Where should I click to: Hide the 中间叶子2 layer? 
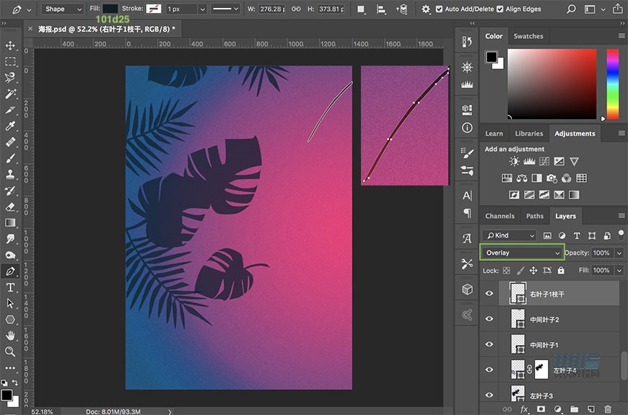(x=489, y=319)
